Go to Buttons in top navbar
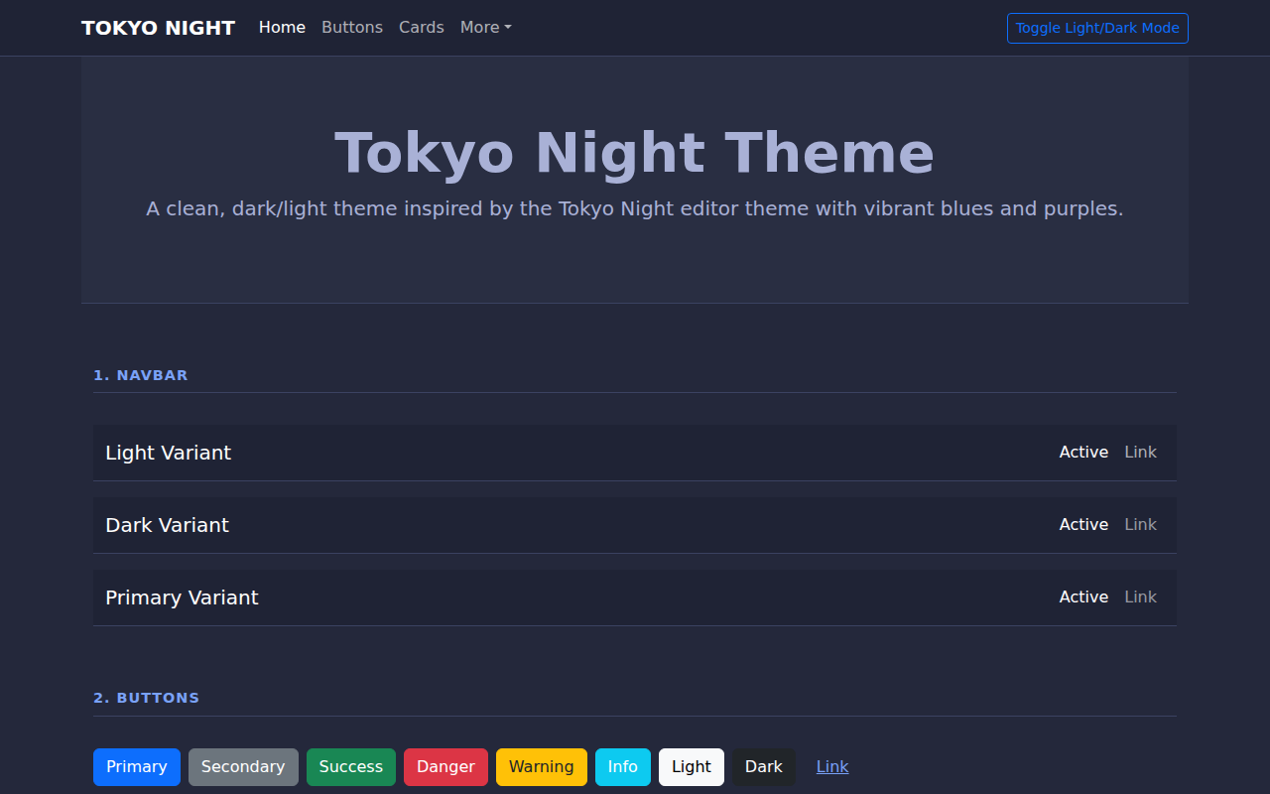This screenshot has height=794, width=1270. click(x=352, y=28)
